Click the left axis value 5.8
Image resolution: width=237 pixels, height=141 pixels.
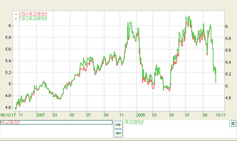[x=8, y=37]
